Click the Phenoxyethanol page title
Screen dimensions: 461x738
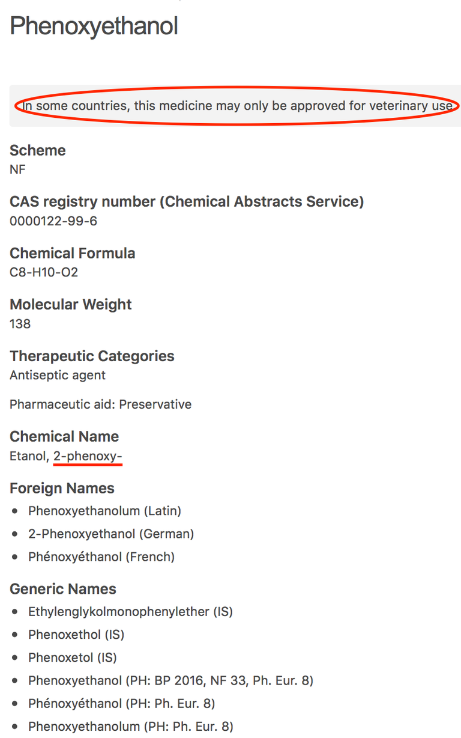pos(94,26)
